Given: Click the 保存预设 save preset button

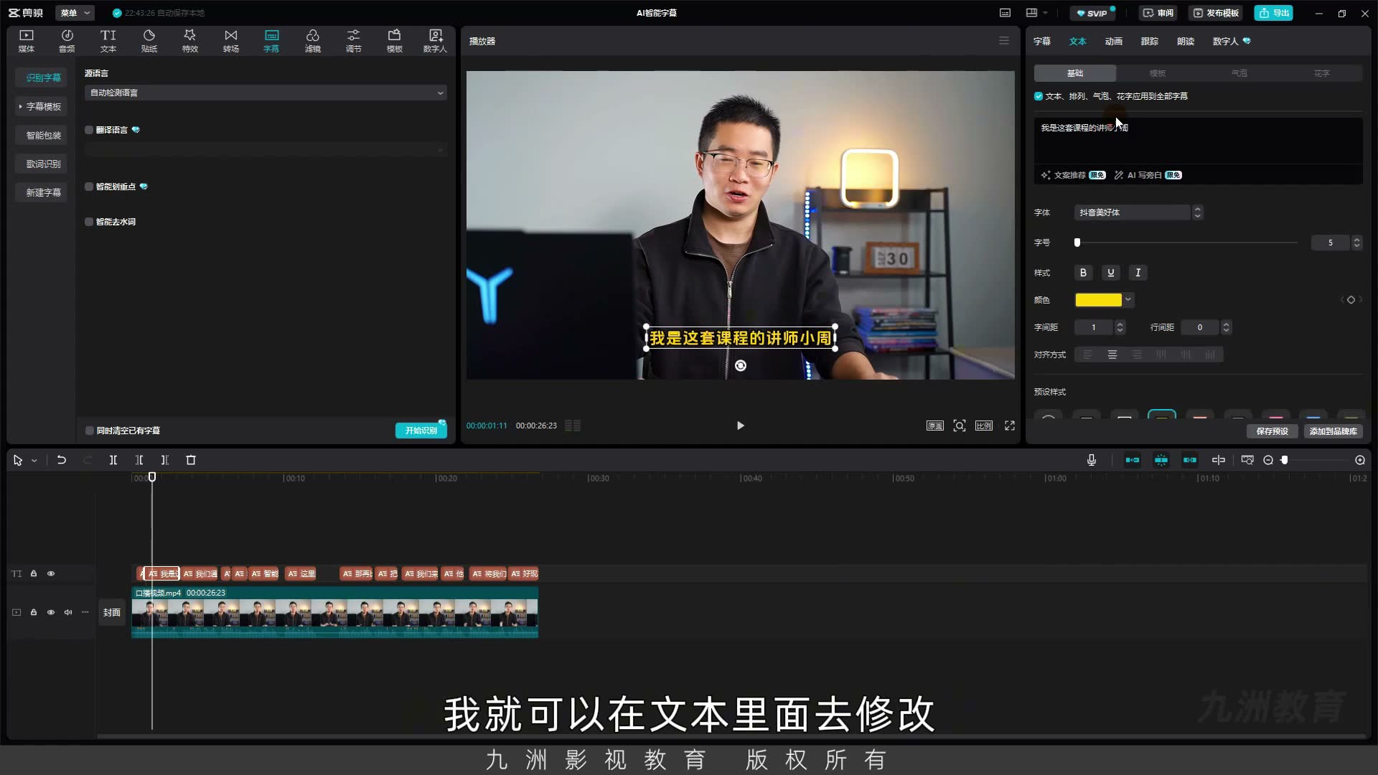Looking at the screenshot, I should pos(1272,431).
